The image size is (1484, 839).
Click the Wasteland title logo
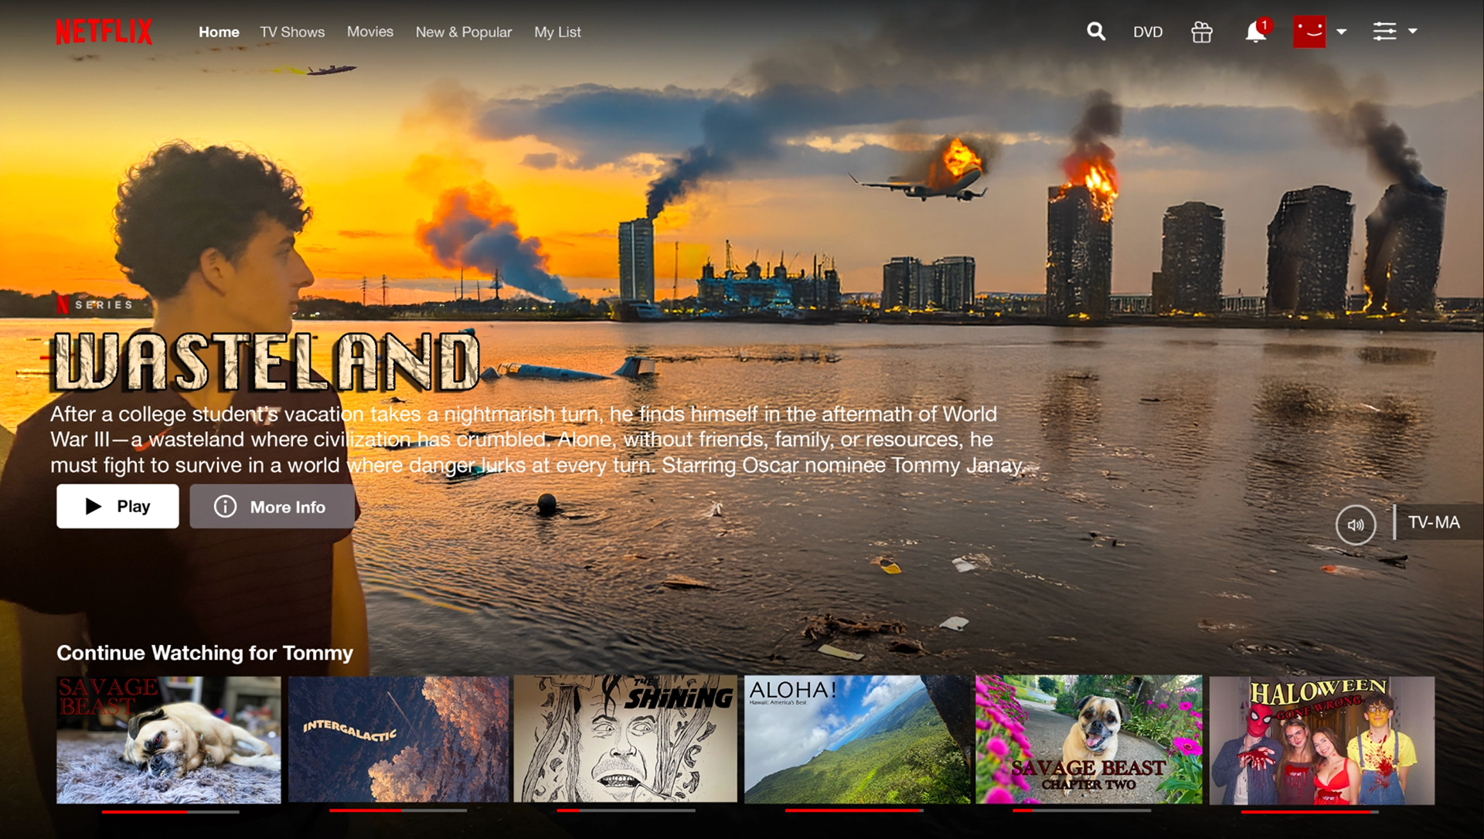266,362
